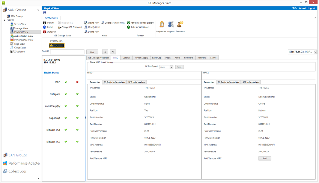Open Performance Adapter navigation item
319x183 pixels.
click(21, 163)
